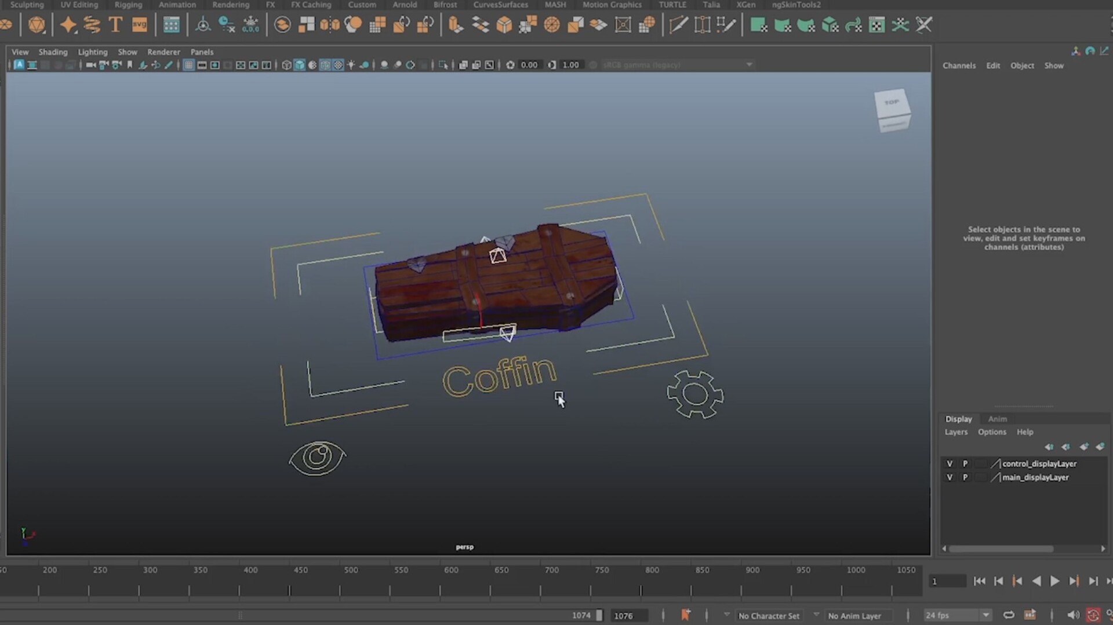Select the platonic solid shelf icon
The height and width of the screenshot is (625, 1113).
tap(37, 24)
